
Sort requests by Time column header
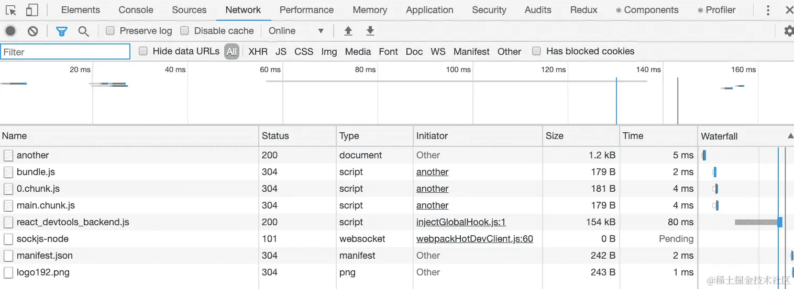[658, 136]
